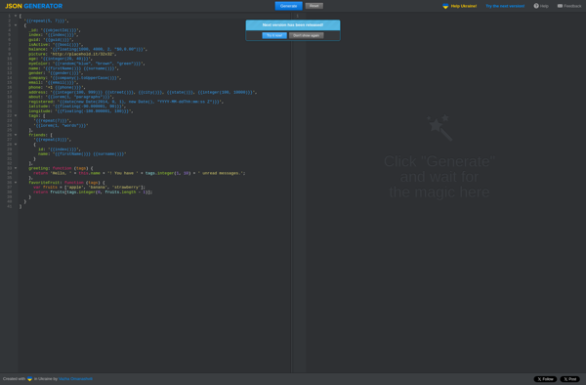Collapse the greeting function fold arrow at line 33
This screenshot has height=385, width=586.
[x=16, y=168]
